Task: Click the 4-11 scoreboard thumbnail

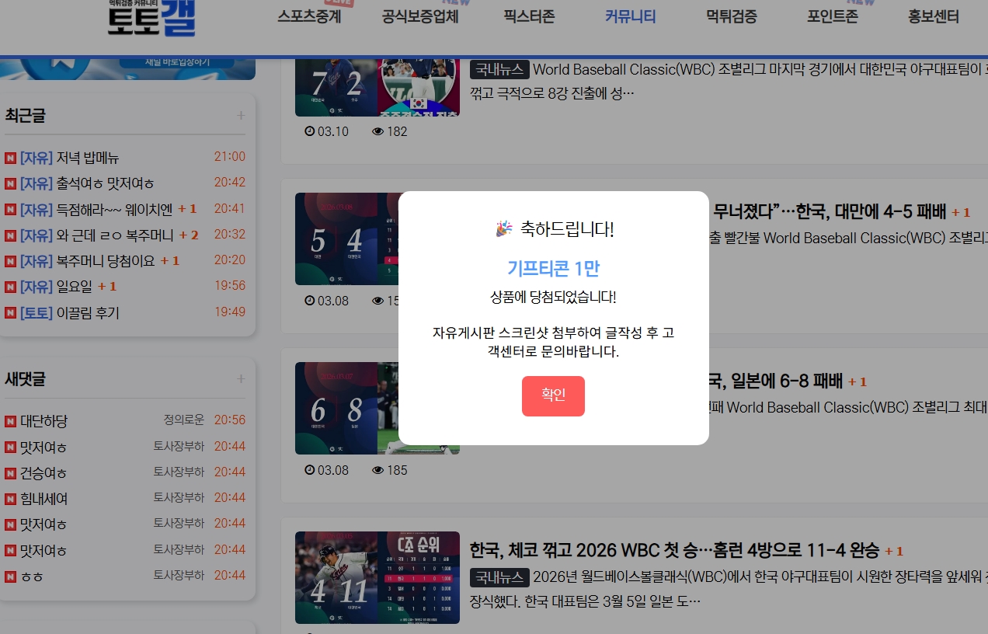Action: point(377,577)
